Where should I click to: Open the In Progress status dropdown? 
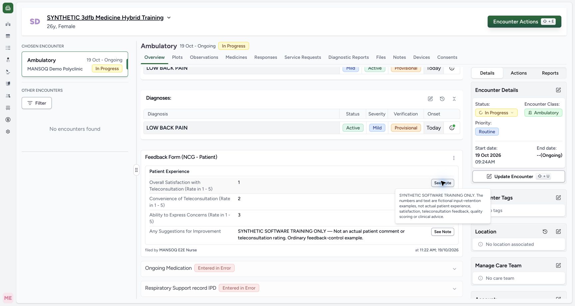pyautogui.click(x=496, y=113)
